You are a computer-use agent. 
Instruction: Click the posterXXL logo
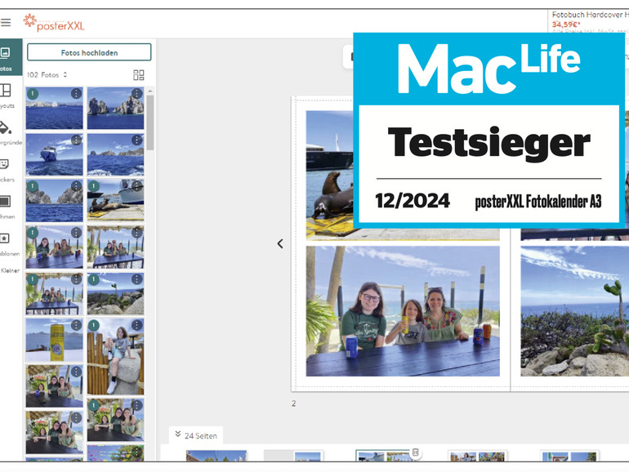click(x=54, y=22)
